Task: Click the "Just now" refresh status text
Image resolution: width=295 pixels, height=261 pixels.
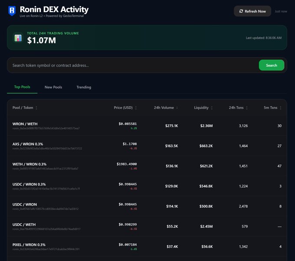Action: 281,11
